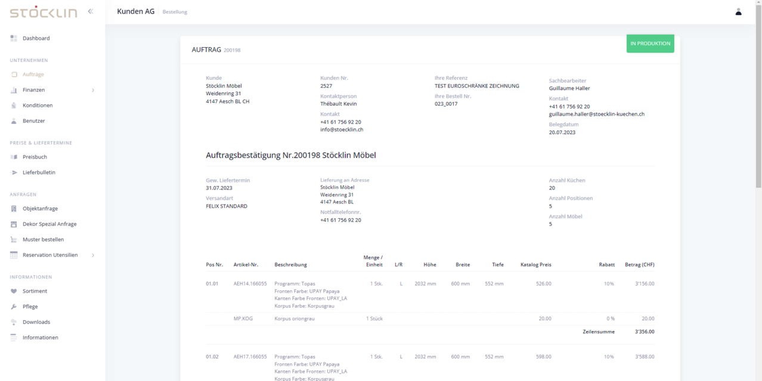
Task: Click the Zeilensumme amount 3'356.00
Action: tap(645, 332)
